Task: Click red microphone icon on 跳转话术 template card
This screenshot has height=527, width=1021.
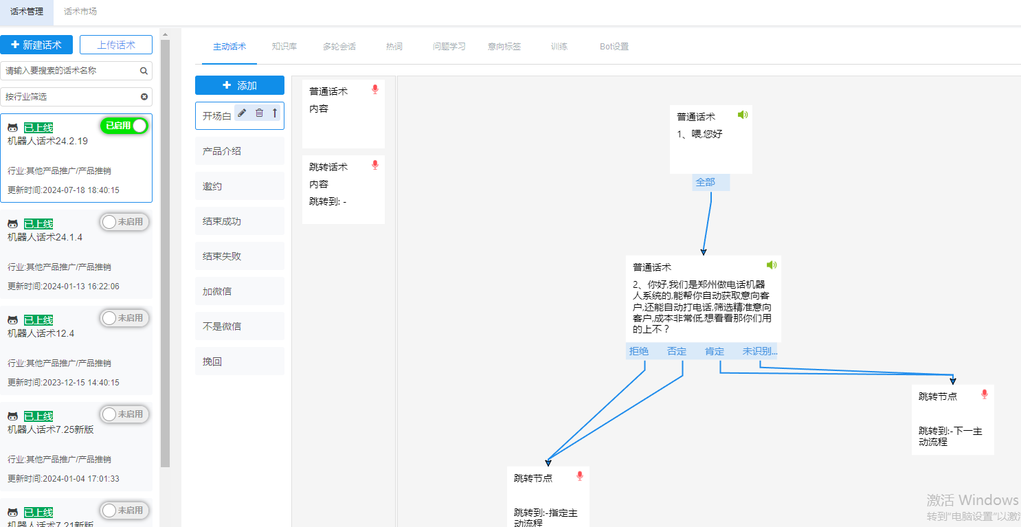Action: pyautogui.click(x=374, y=165)
